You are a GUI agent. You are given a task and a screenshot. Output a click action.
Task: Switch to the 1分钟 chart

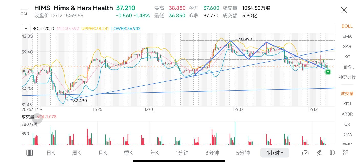[182, 153]
